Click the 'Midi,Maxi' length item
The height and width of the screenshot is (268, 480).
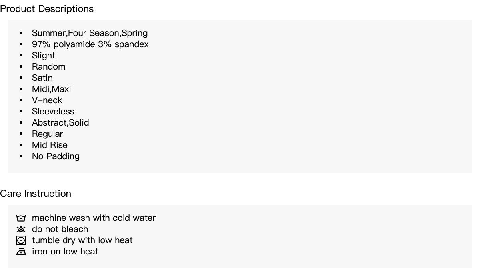pos(51,89)
